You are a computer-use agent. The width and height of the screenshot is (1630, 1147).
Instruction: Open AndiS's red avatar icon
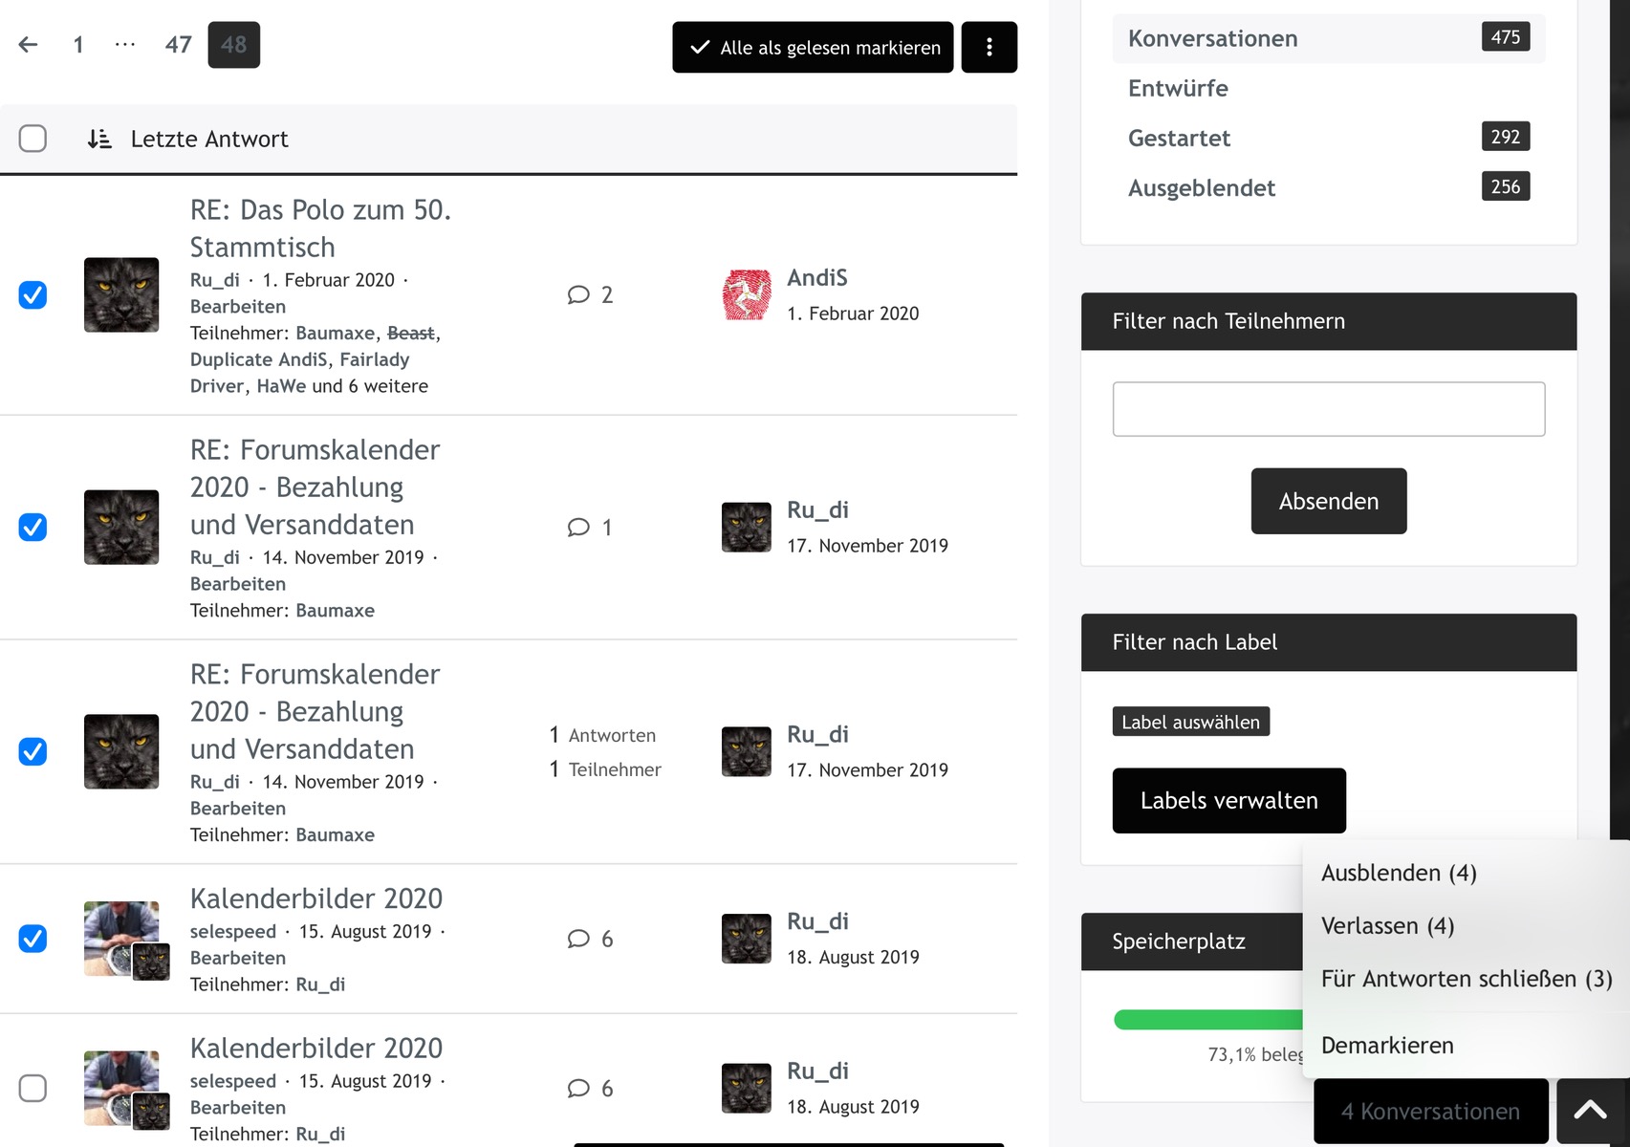[747, 294]
